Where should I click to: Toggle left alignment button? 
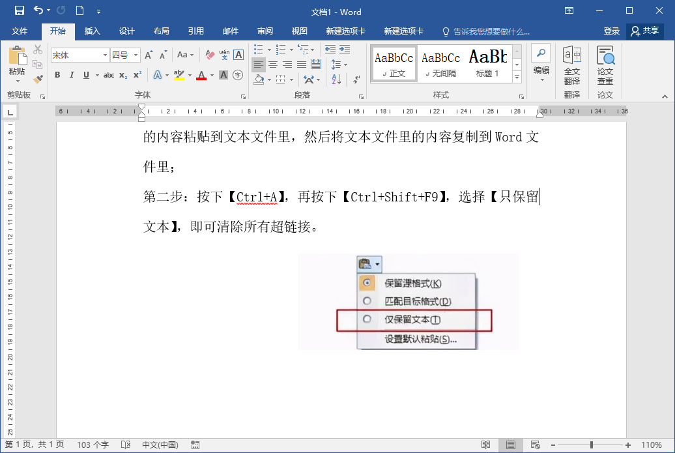tap(258, 65)
